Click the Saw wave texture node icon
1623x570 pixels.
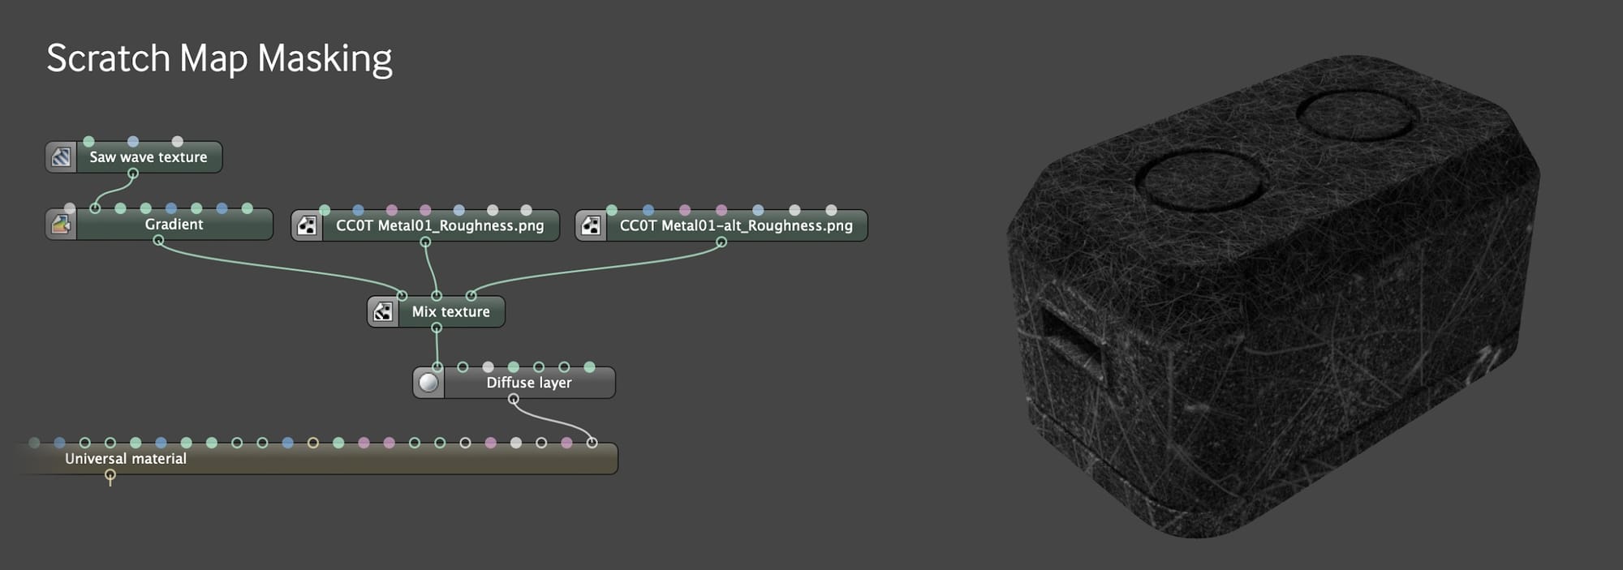pos(62,157)
